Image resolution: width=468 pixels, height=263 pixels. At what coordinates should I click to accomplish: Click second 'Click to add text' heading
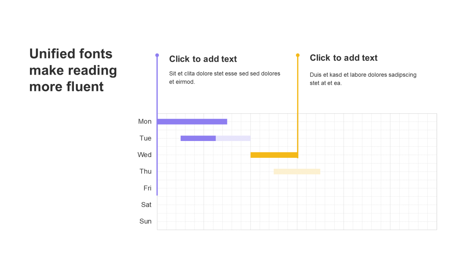[344, 58]
